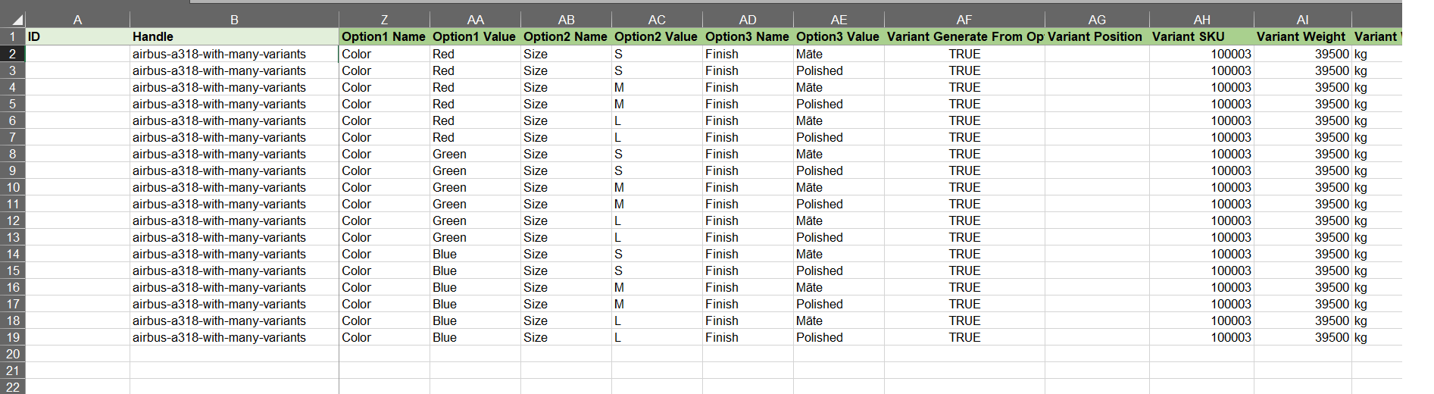This screenshot has width=1434, height=394.
Task: Select column AH header
Action: tap(1201, 20)
